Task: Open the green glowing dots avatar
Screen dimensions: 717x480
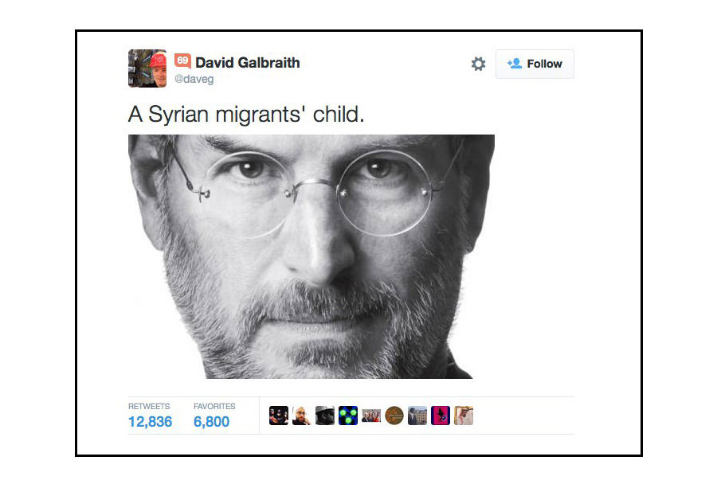Action: click(348, 416)
